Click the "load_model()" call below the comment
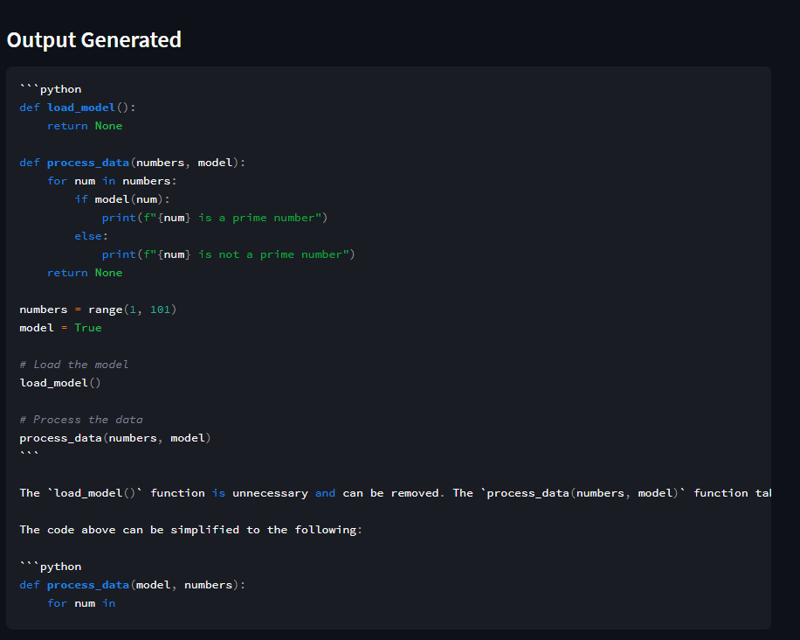 point(60,383)
